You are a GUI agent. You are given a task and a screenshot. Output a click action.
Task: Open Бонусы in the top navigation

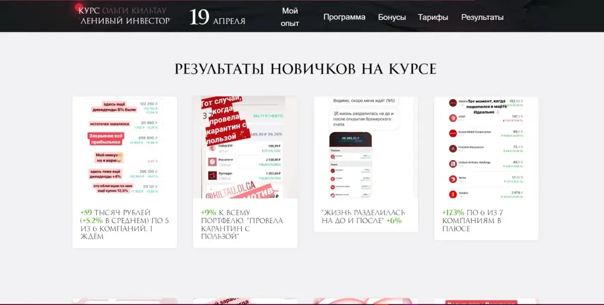coord(392,17)
